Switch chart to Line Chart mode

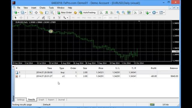pyautogui.click(x=112, y=13)
